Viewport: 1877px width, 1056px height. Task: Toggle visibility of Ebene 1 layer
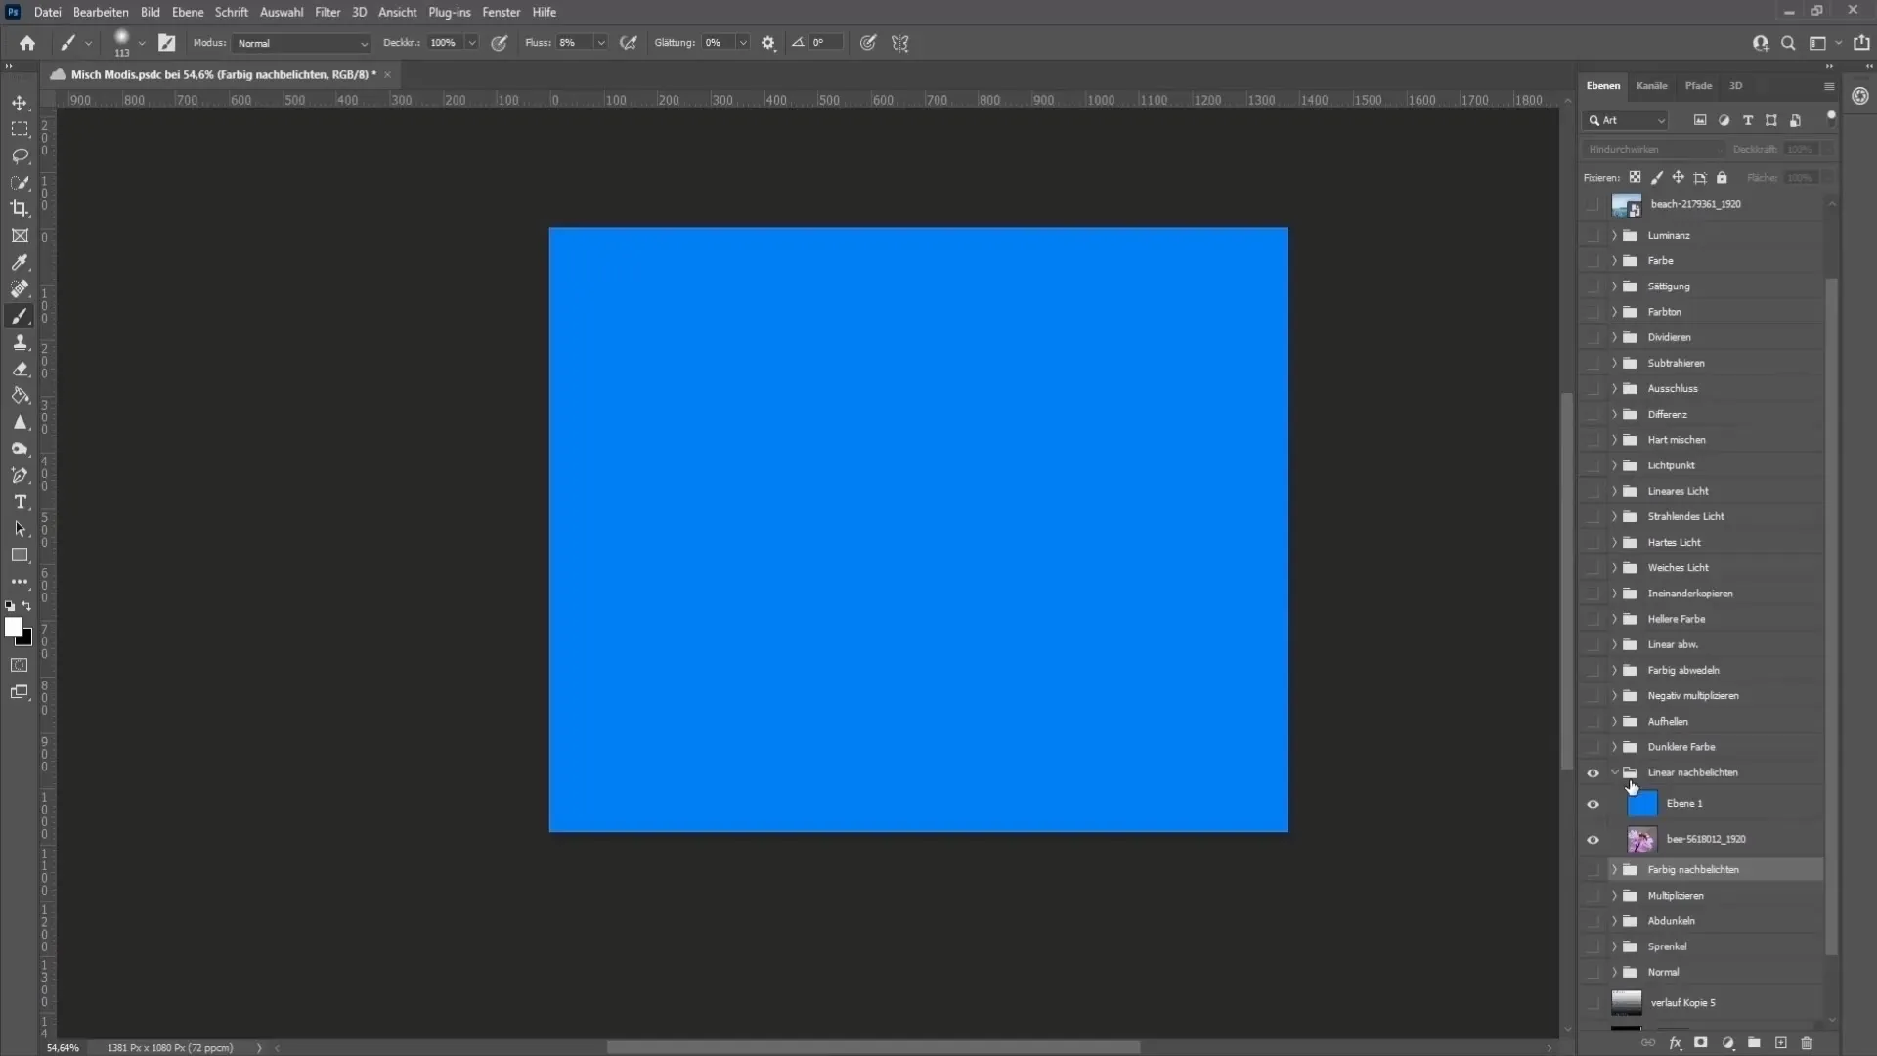point(1593,802)
